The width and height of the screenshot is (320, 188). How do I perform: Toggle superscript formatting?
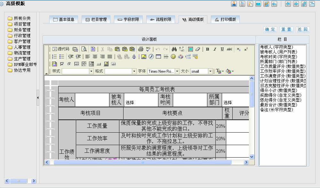(246, 49)
